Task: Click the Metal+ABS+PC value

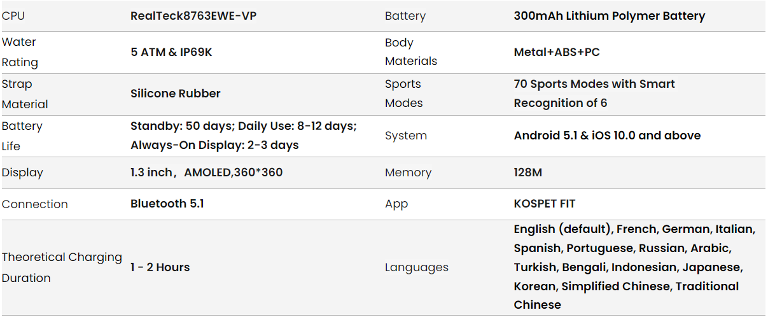Action: point(557,52)
